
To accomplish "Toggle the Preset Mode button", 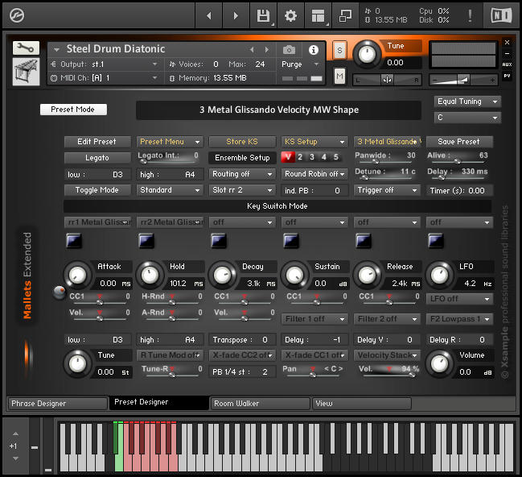I will coord(73,110).
